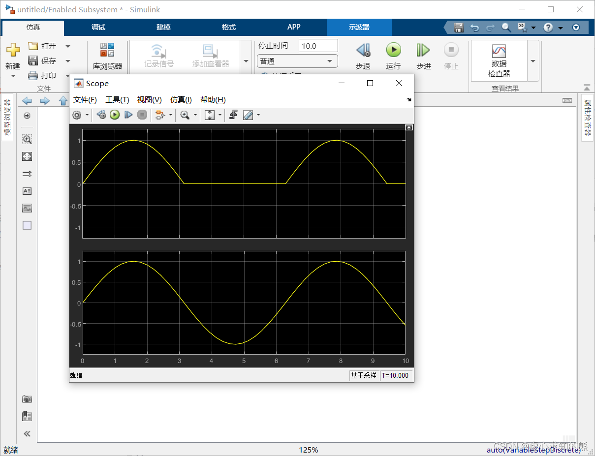Expand the 打印 dropdown arrow
595x456 pixels.
tap(68, 76)
